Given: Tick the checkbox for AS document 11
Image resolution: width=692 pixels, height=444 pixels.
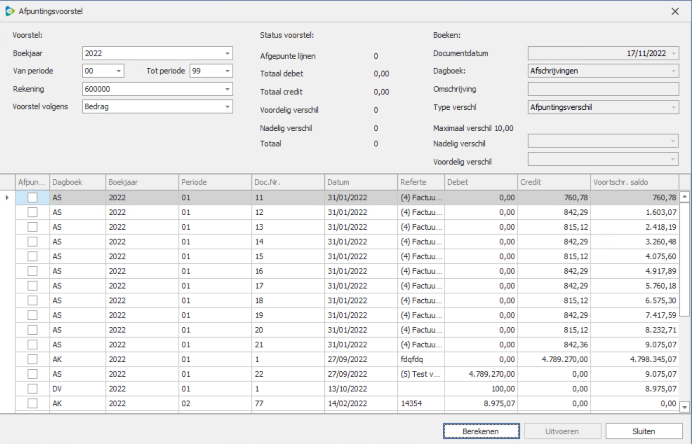Looking at the screenshot, I should coord(32,197).
